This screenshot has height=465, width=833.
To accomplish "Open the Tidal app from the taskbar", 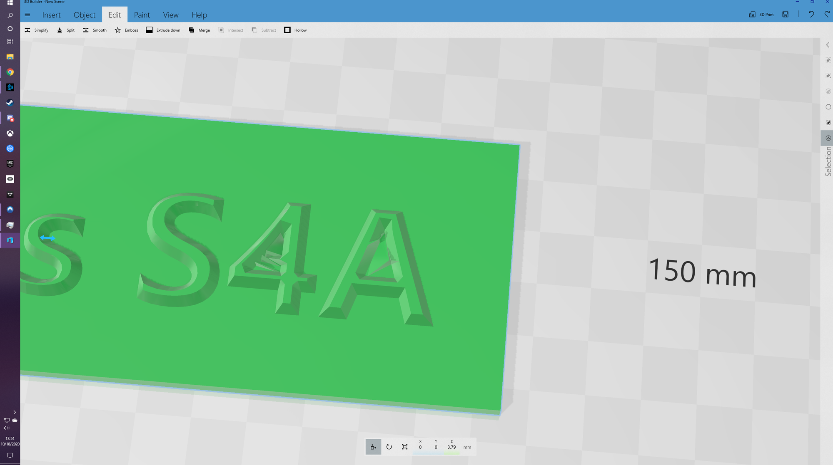I will [10, 194].
